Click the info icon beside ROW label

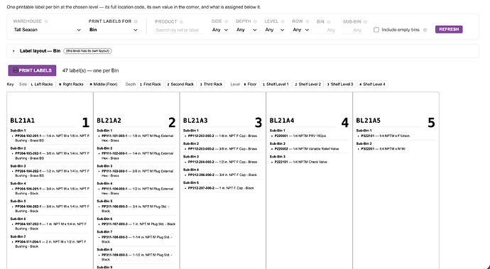(307, 21)
